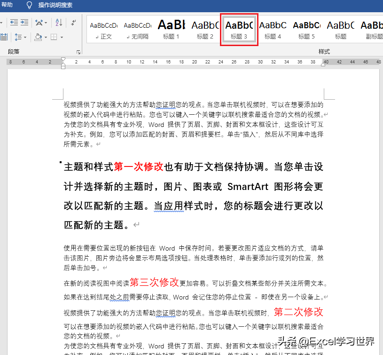The height and width of the screenshot is (355, 383).
Task: Click the 样式 group label
Action: pyautogui.click(x=324, y=52)
